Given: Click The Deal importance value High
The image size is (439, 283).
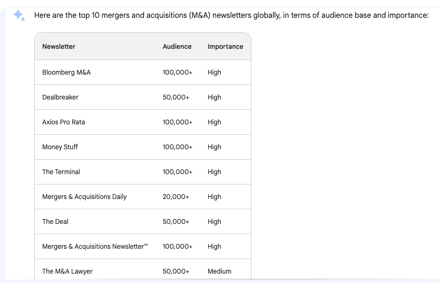Looking at the screenshot, I should tap(214, 222).
